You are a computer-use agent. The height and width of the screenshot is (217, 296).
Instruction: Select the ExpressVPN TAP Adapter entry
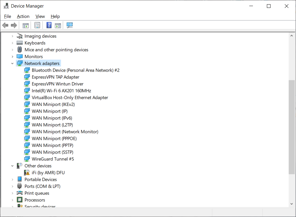pyautogui.click(x=55, y=77)
